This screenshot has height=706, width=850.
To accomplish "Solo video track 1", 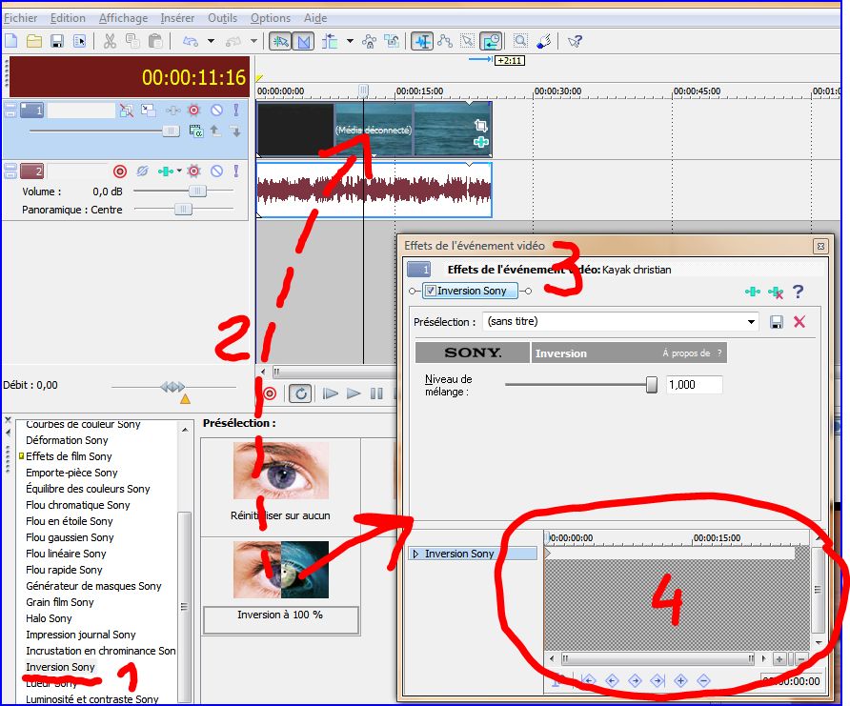I will [x=235, y=111].
